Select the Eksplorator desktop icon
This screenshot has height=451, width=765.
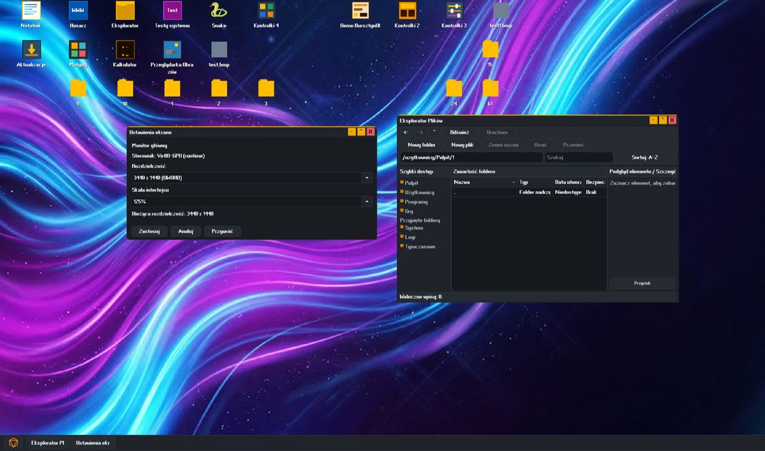point(125,11)
